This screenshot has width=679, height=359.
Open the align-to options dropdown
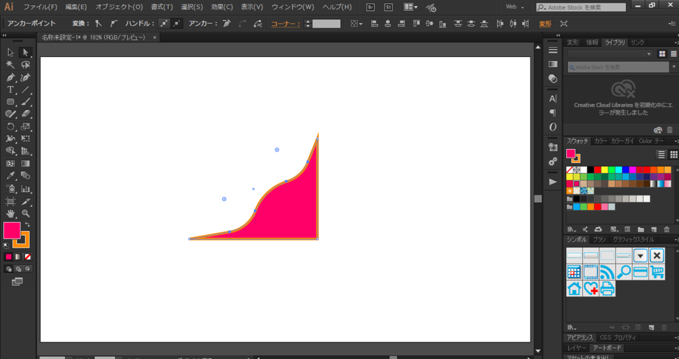pyautogui.click(x=357, y=24)
